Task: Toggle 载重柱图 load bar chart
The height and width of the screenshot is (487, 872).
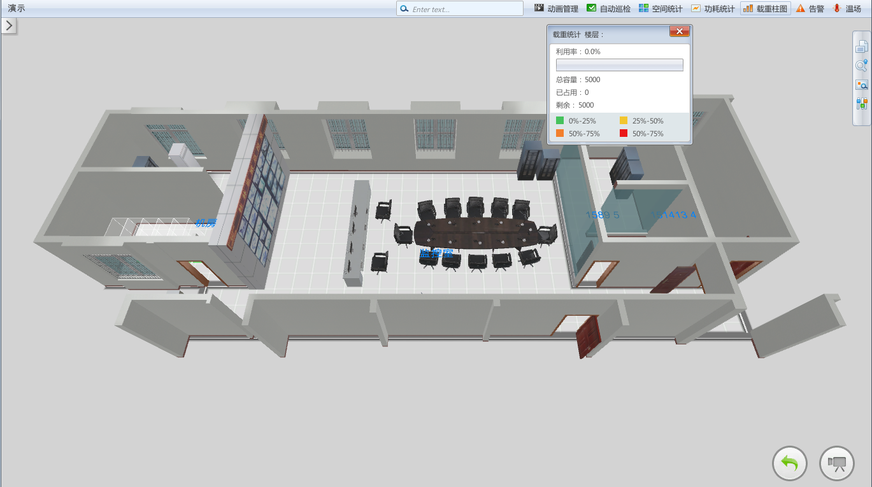Action: pyautogui.click(x=766, y=9)
